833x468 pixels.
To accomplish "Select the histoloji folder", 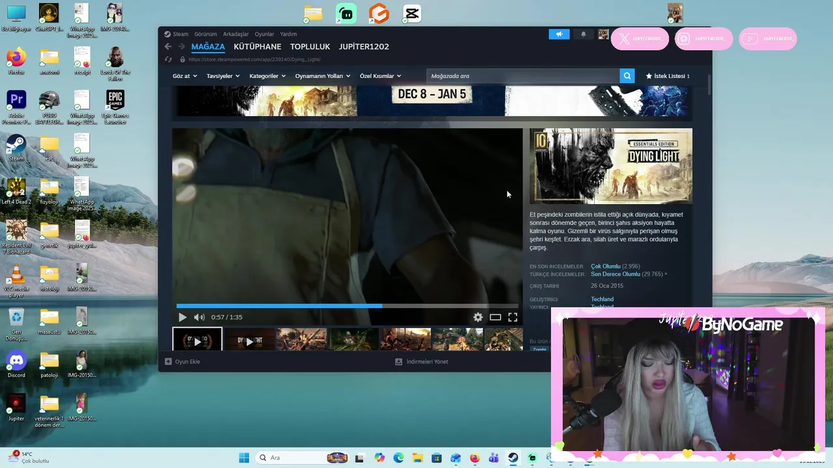I will tap(49, 278).
